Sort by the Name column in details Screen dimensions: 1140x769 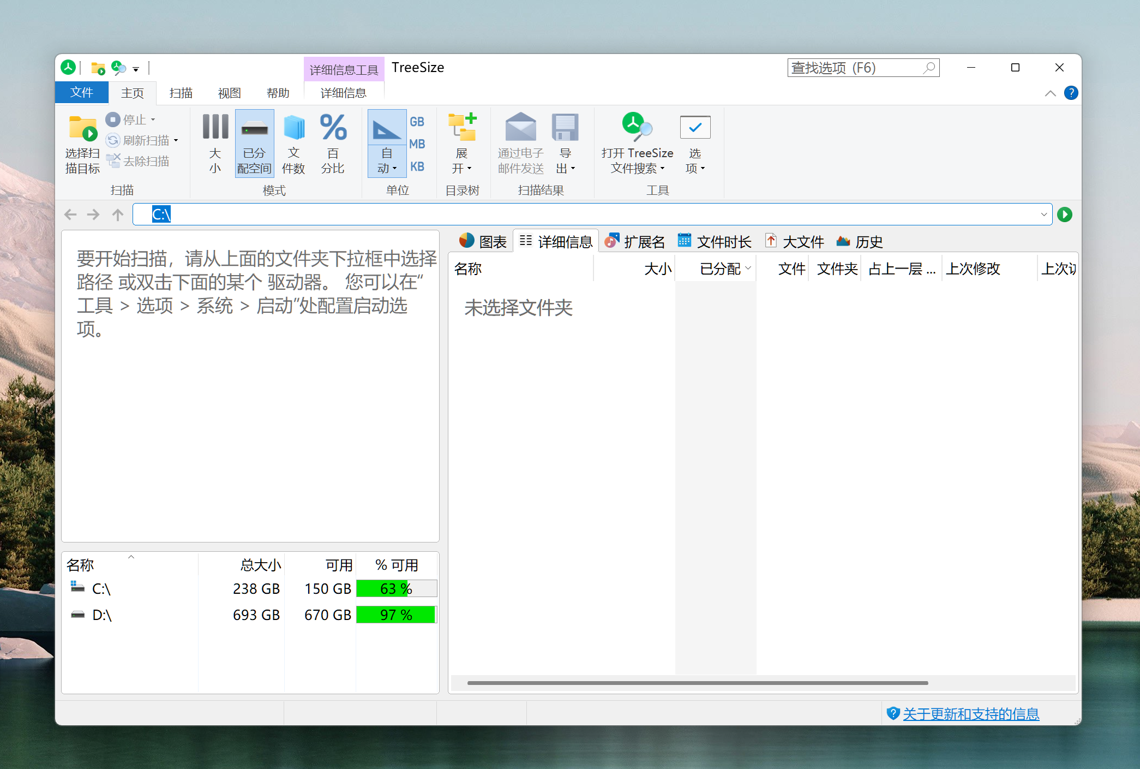click(x=522, y=269)
